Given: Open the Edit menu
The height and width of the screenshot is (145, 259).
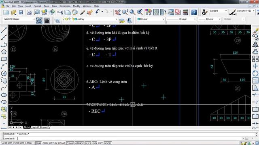Looking at the screenshot, I should pyautogui.click(x=13, y=6).
